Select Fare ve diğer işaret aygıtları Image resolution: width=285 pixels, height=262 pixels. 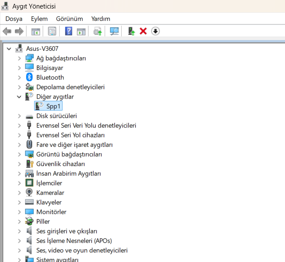coord(74,145)
